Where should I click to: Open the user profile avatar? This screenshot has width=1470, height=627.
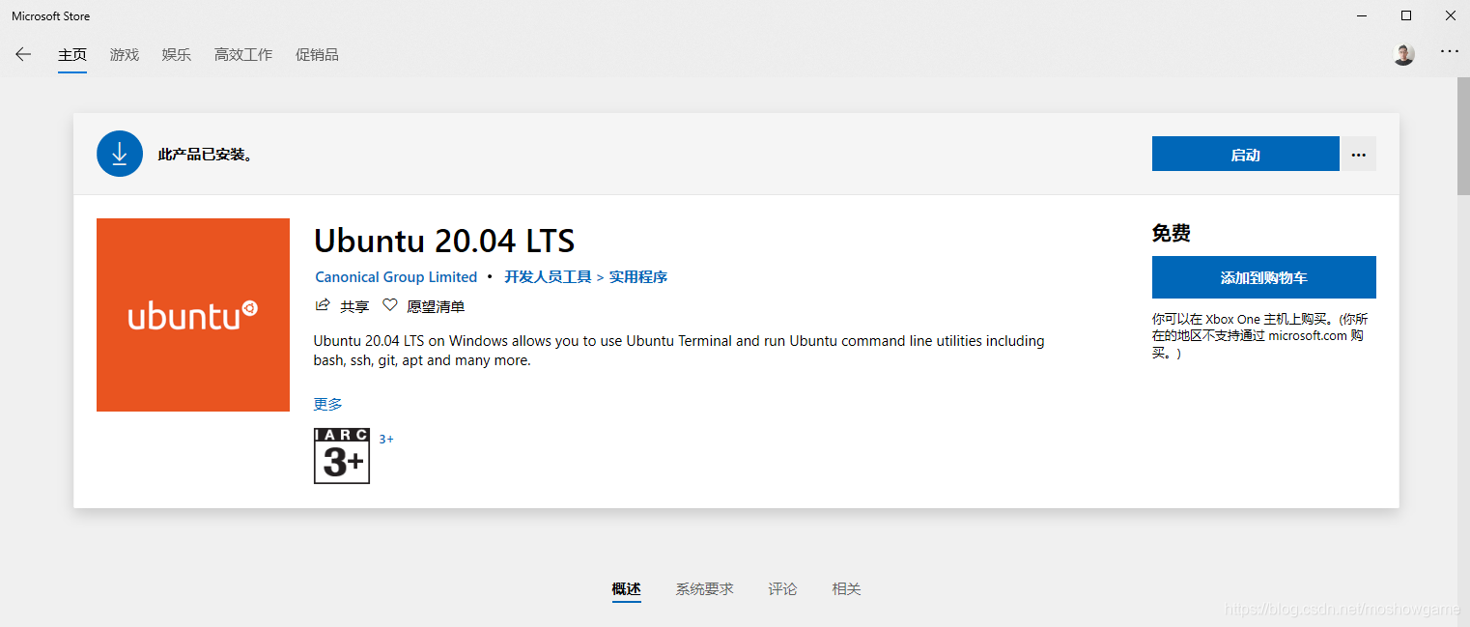click(1403, 54)
